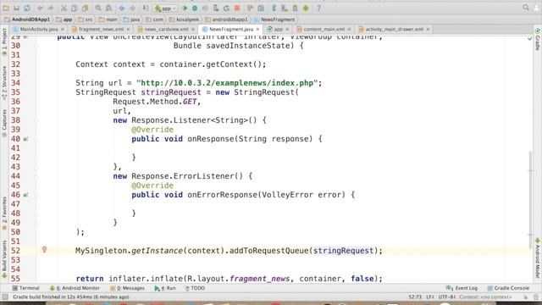Click the URL string on line 34
Image resolution: width=542 pixels, height=305 pixels.
227,83
